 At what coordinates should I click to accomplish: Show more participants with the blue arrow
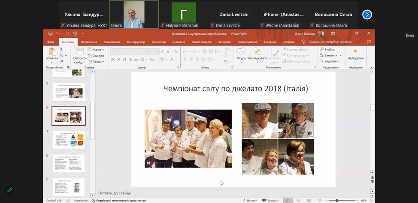pos(367,15)
